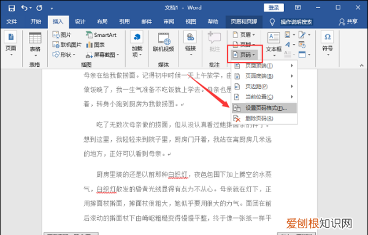368x235 pixels.
Task: Switch to the 设计 tab
Action: (80, 21)
